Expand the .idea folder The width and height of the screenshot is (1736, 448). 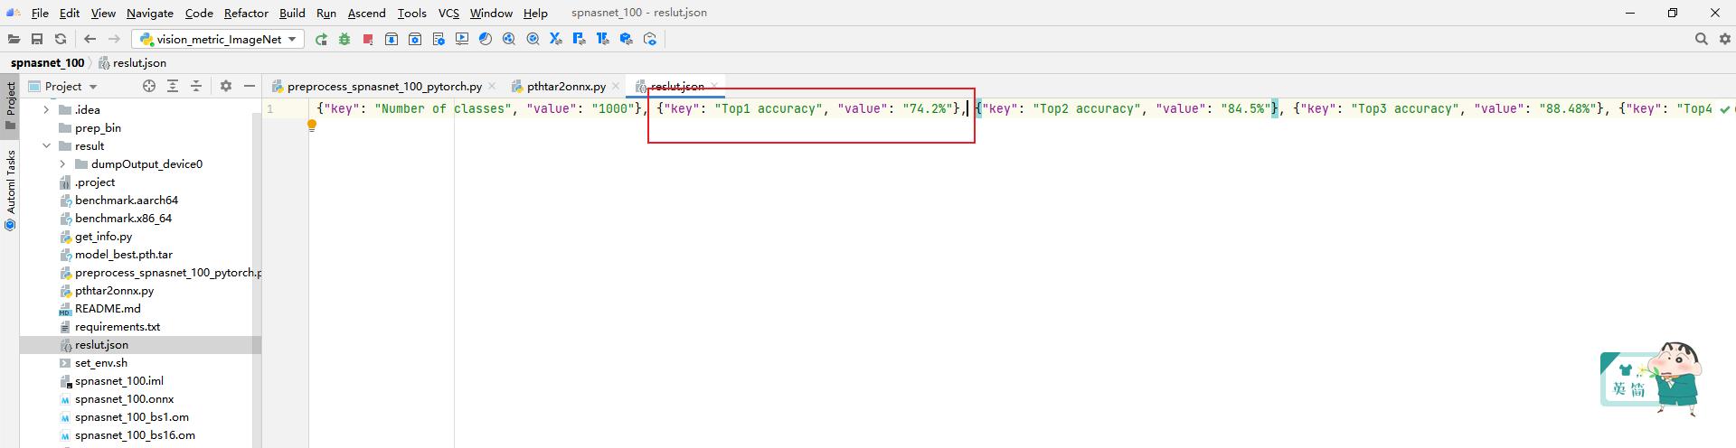(x=46, y=109)
